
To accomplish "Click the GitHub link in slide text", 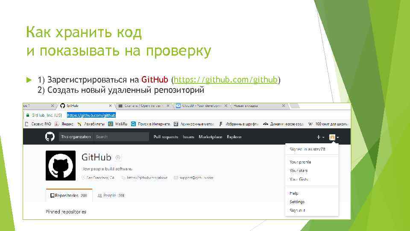I will [x=225, y=80].
